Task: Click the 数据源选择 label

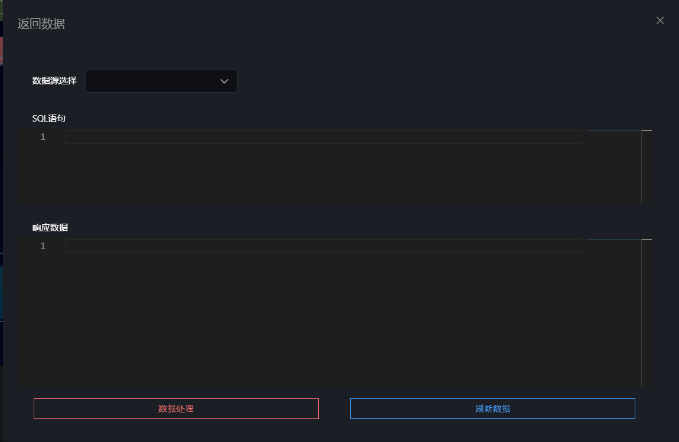Action: (54, 80)
